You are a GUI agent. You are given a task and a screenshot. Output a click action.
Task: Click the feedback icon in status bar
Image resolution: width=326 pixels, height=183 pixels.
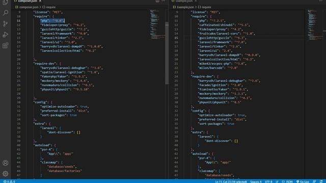pyautogui.click(x=314, y=181)
